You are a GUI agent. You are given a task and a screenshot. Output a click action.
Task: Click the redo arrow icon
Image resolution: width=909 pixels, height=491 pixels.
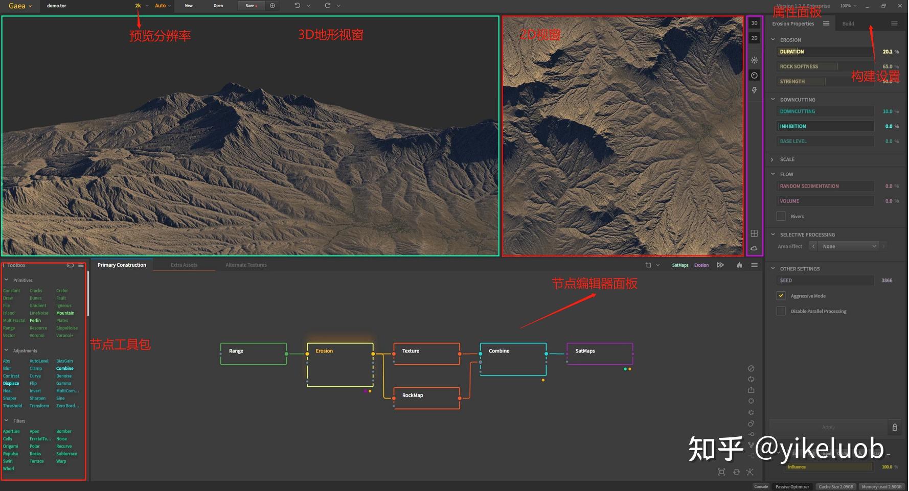coord(328,6)
